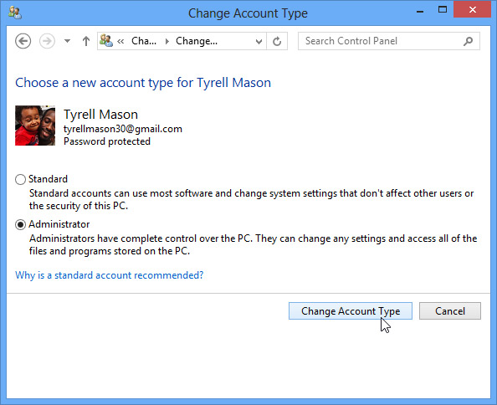Expand breadcrumb arrow before 'Change...'
The image size is (497, 405).
pos(167,41)
